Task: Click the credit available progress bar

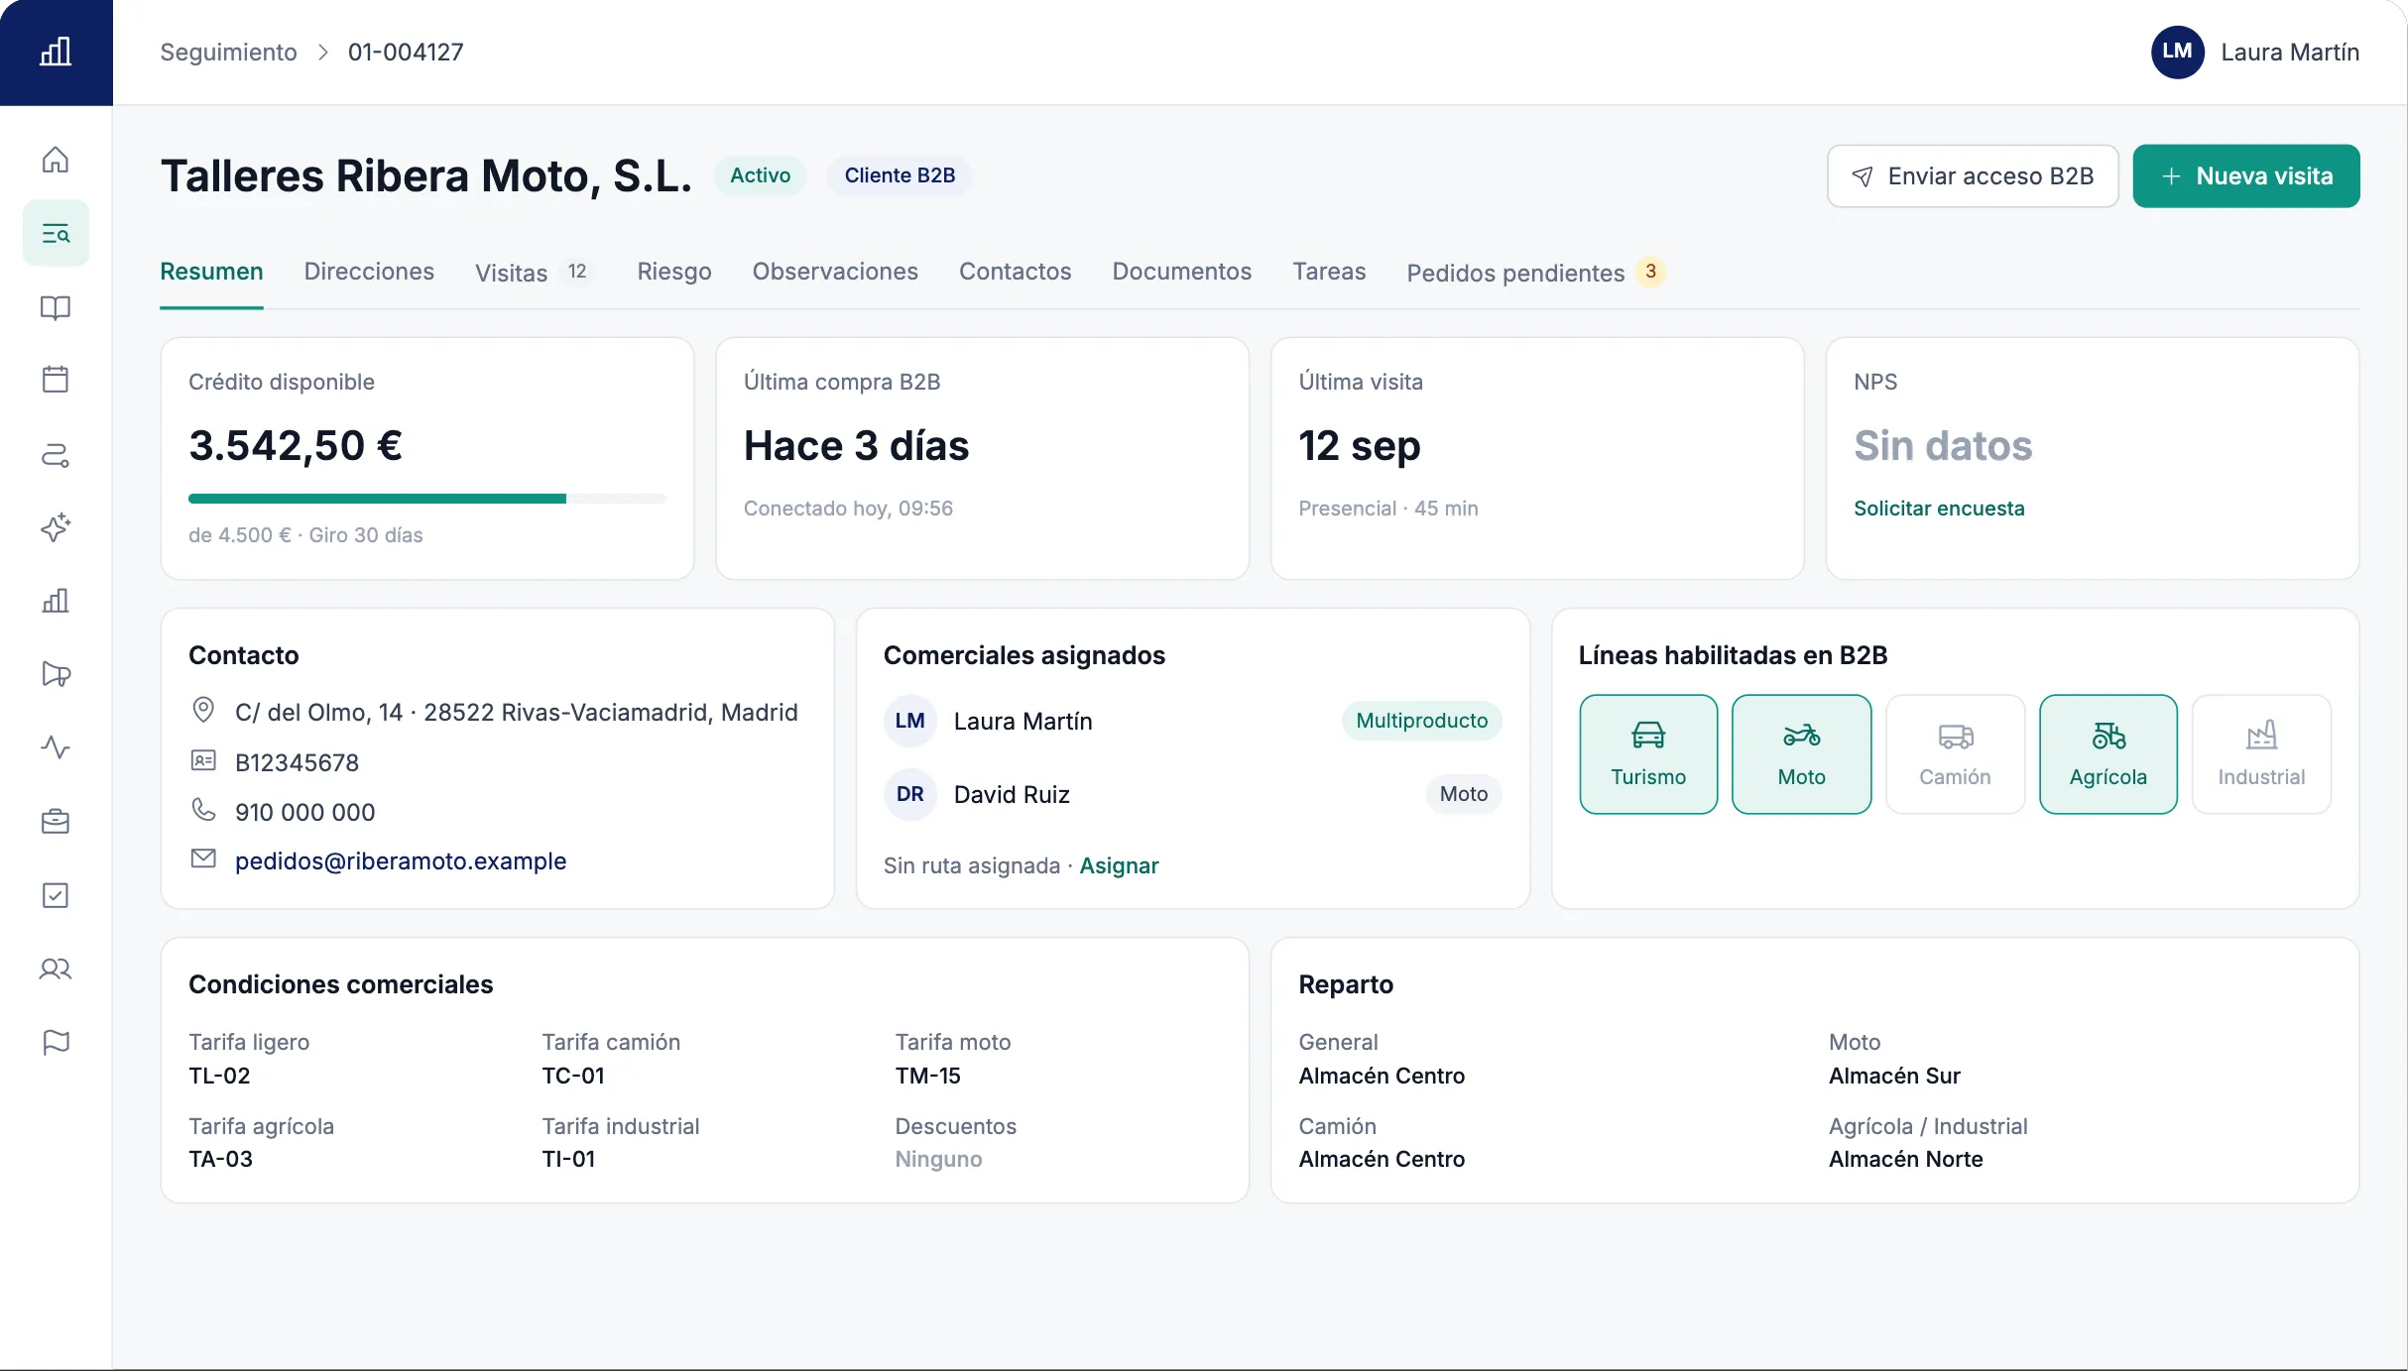Action: [x=426, y=499]
